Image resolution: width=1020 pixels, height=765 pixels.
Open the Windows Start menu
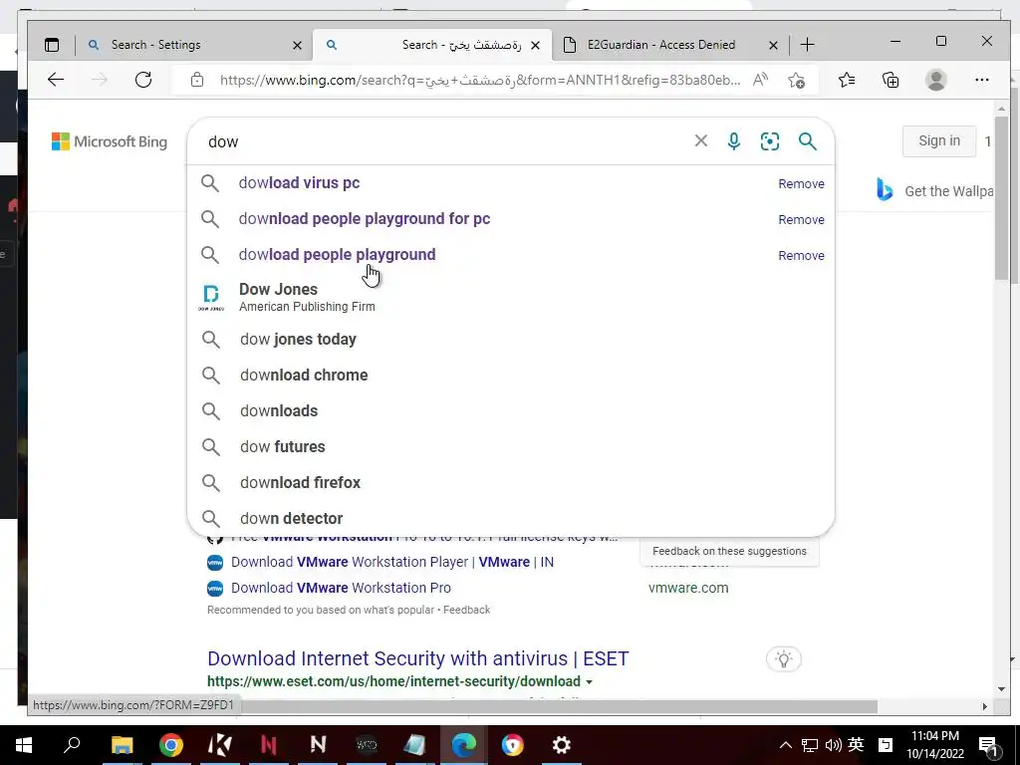pos(24,745)
